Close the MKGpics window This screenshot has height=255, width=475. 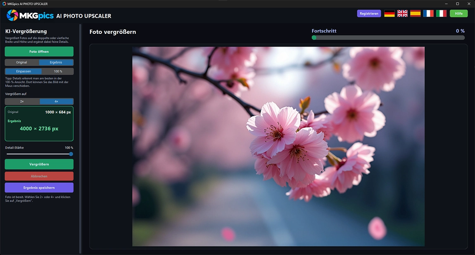[x=469, y=4]
